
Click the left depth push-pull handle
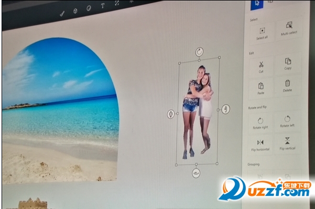point(171,114)
